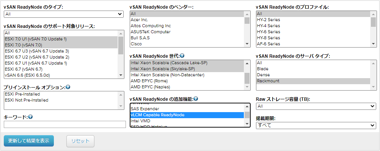Viewport: 380px width, 151px height.
Task: Select All in the profile list
Action: [313, 14]
